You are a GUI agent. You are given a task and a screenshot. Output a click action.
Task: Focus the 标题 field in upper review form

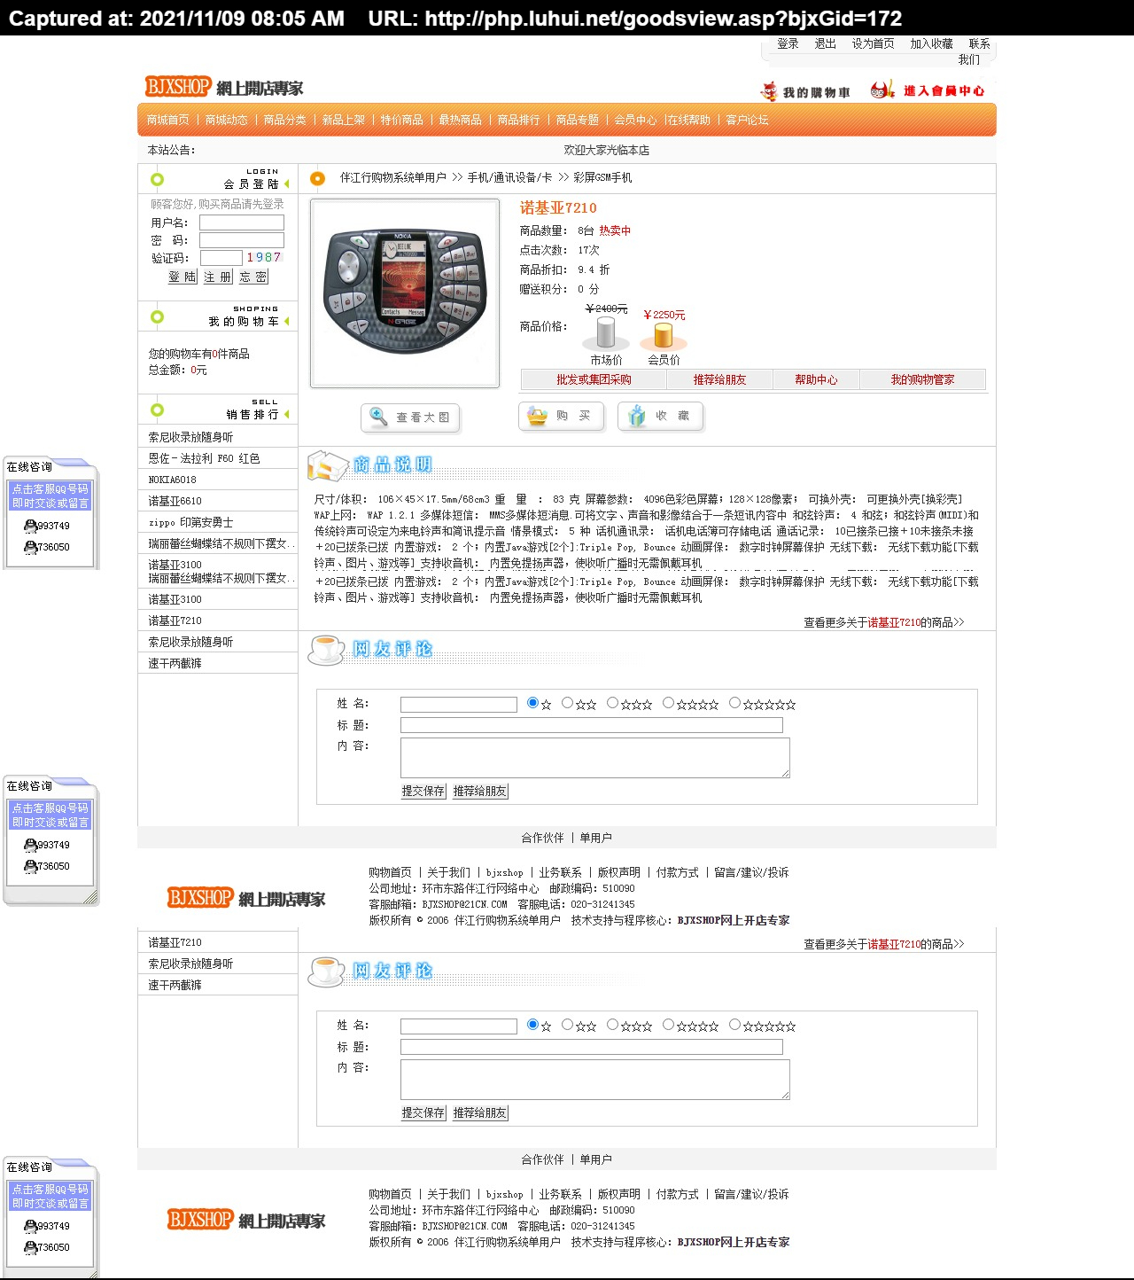(592, 725)
